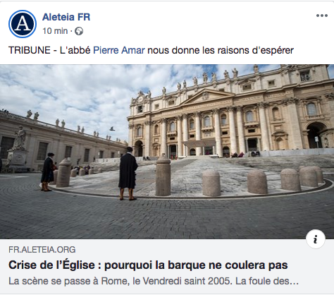Click the "TRIBUNE - L'abbé" post caption text
The image size is (334, 295).
tap(49, 50)
